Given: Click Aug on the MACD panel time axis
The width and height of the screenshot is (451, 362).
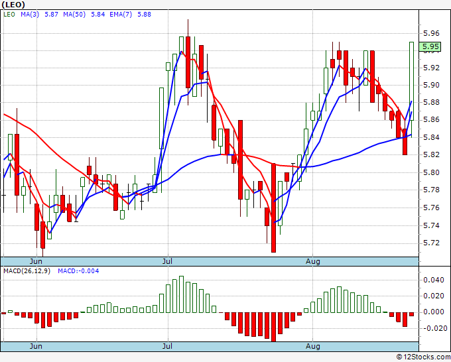Looking at the screenshot, I should click(x=312, y=346).
